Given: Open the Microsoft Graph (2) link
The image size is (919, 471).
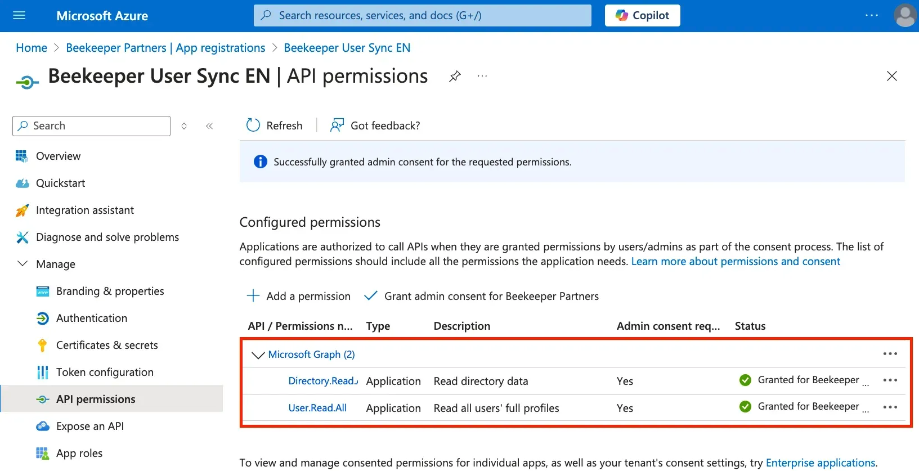Looking at the screenshot, I should 311,355.
